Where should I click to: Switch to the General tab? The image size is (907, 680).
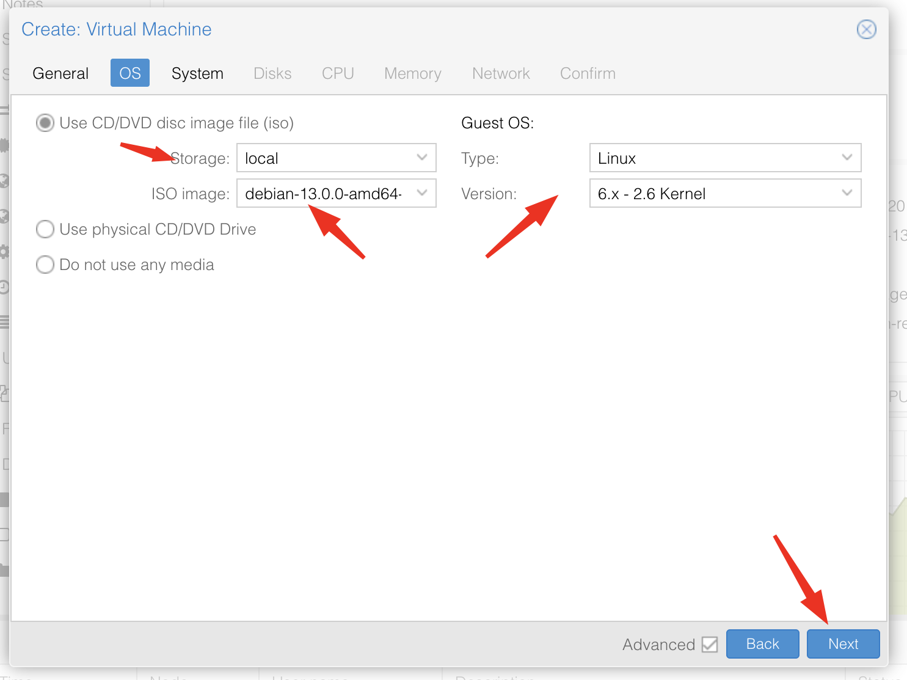coord(60,73)
